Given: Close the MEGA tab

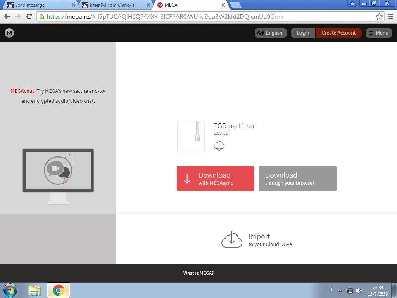Looking at the screenshot, I should pyautogui.click(x=223, y=5).
